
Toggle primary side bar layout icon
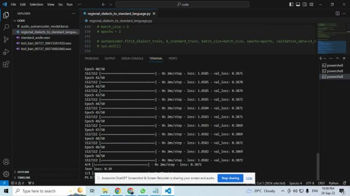point(291,4)
